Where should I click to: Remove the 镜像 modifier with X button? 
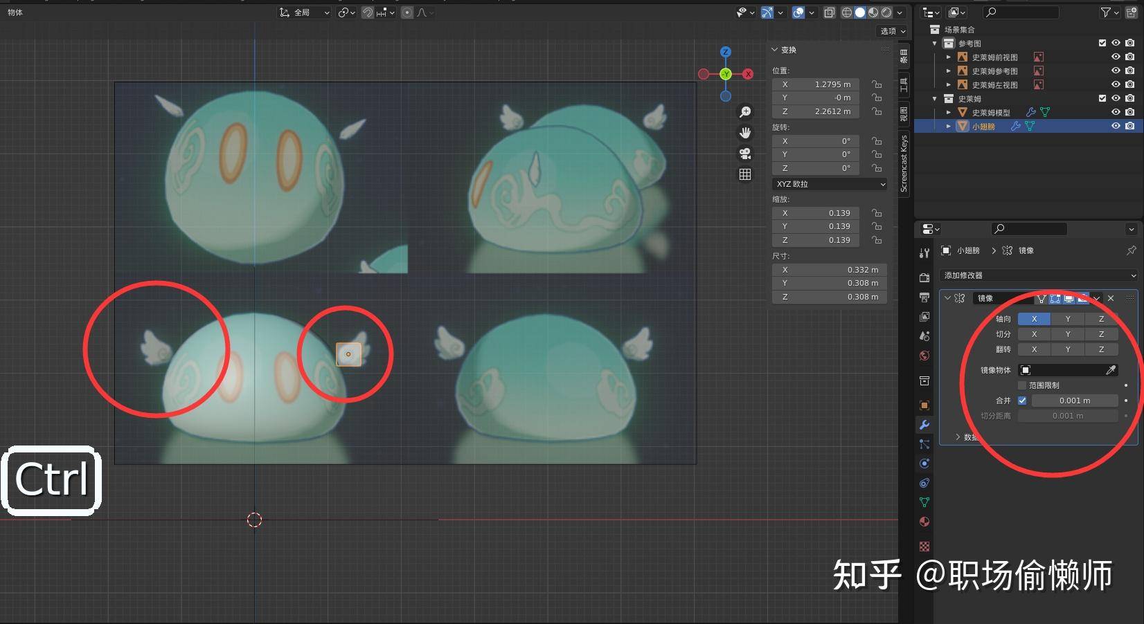pyautogui.click(x=1111, y=298)
